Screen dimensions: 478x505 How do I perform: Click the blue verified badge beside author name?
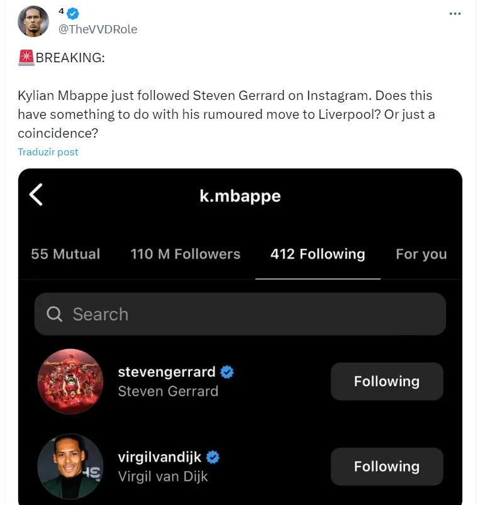click(74, 13)
